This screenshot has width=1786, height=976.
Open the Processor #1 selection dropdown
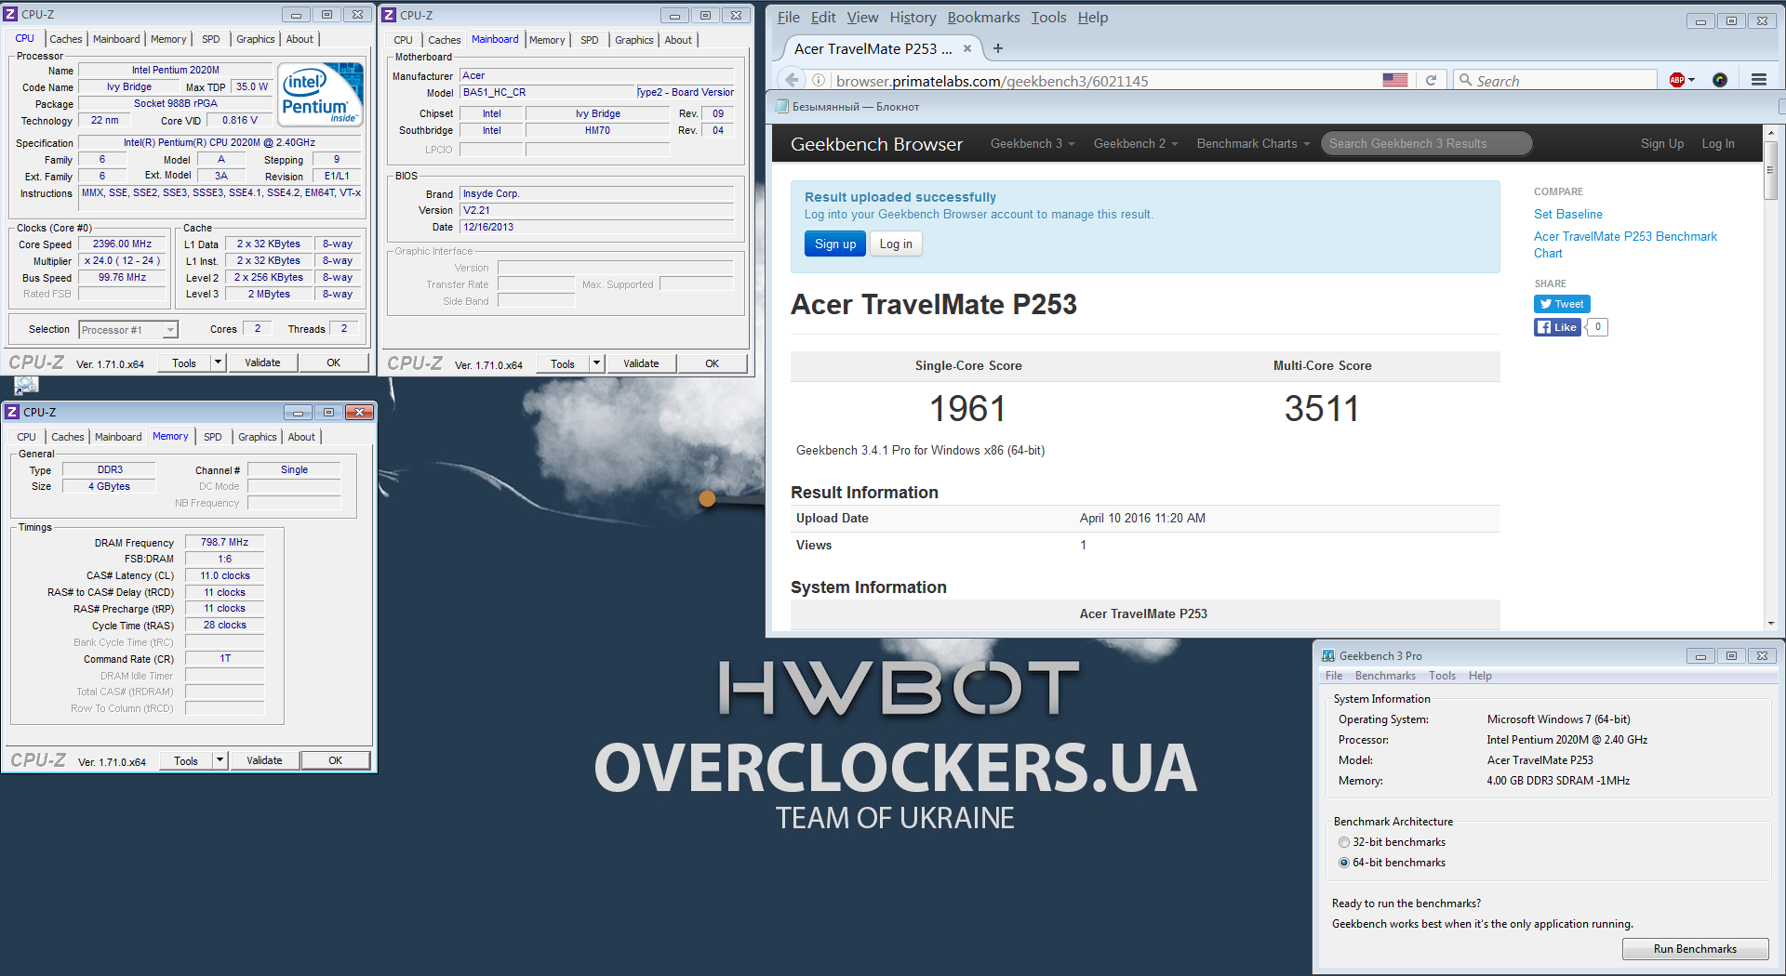[x=170, y=330]
